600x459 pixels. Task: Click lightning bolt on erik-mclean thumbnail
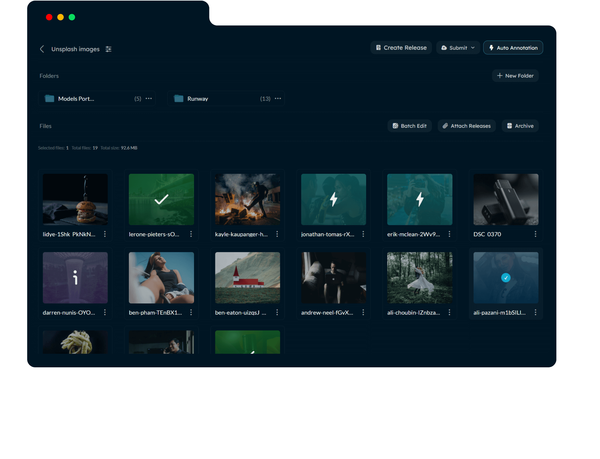click(420, 199)
